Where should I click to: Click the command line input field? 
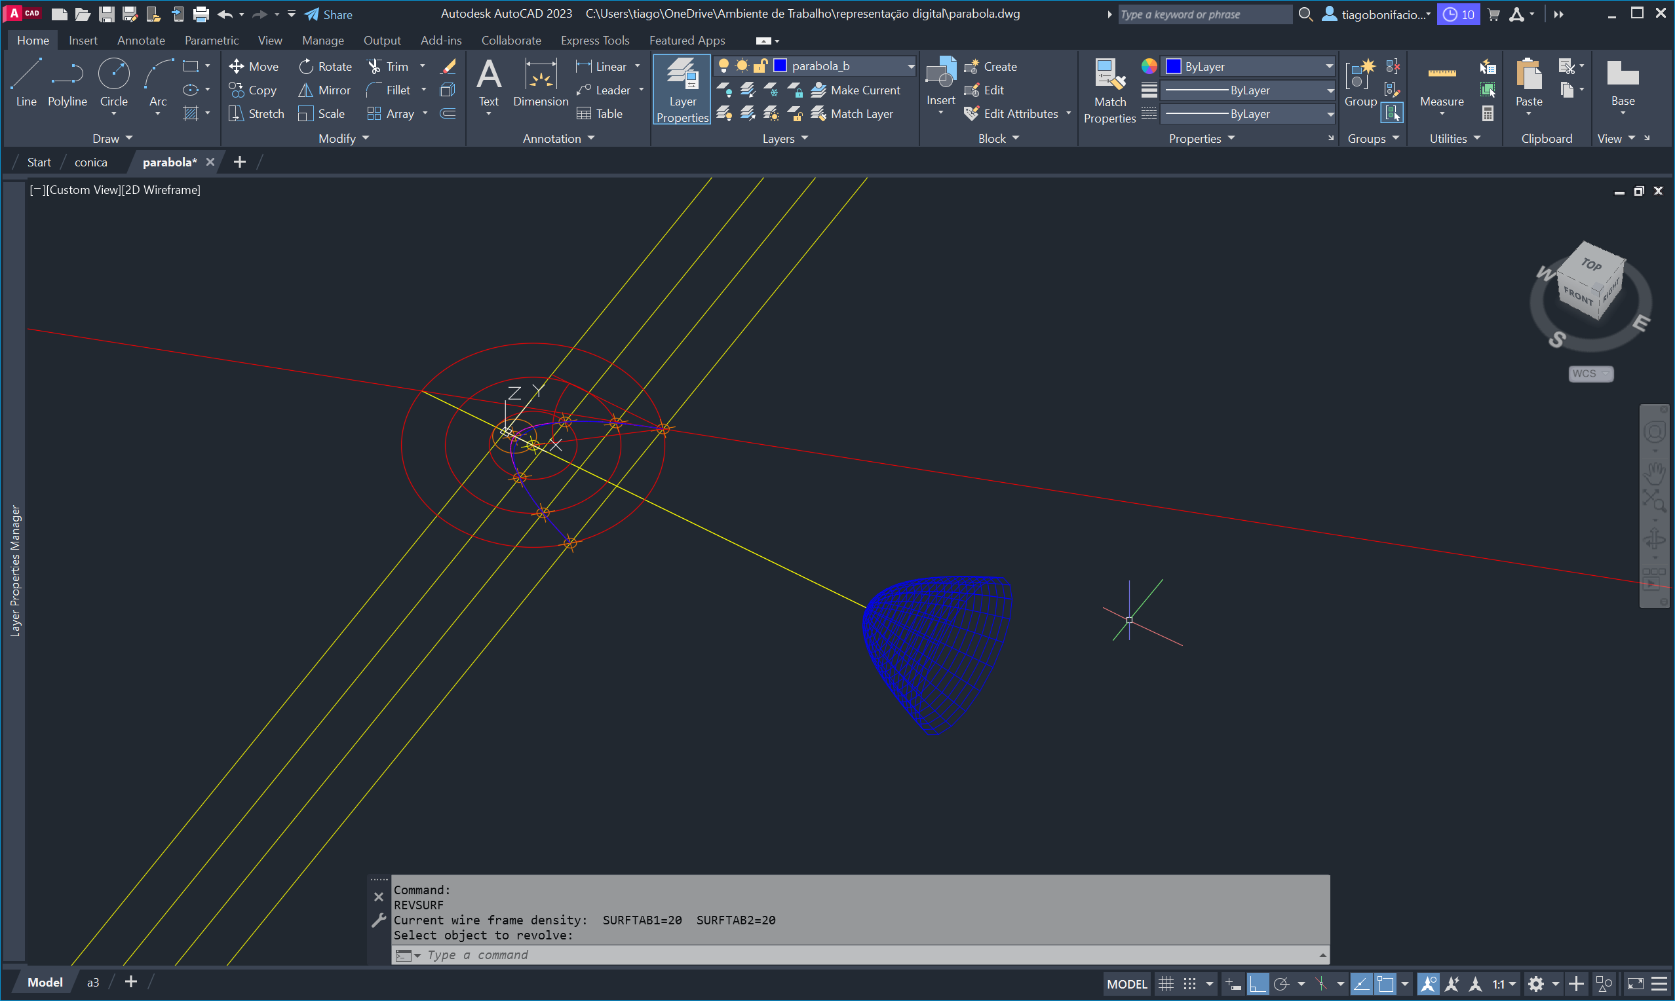809,955
